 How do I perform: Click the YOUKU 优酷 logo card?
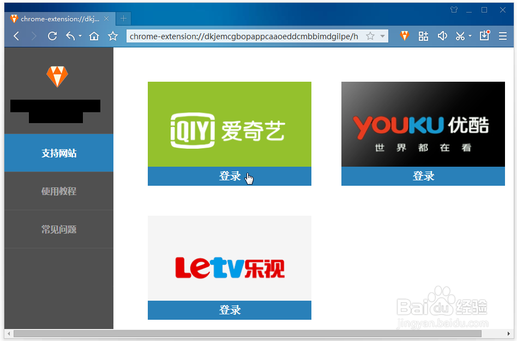[423, 124]
